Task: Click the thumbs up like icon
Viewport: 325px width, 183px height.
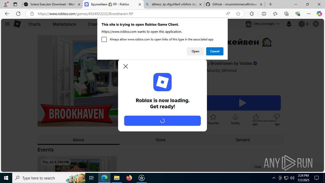Action: (x=256, y=117)
